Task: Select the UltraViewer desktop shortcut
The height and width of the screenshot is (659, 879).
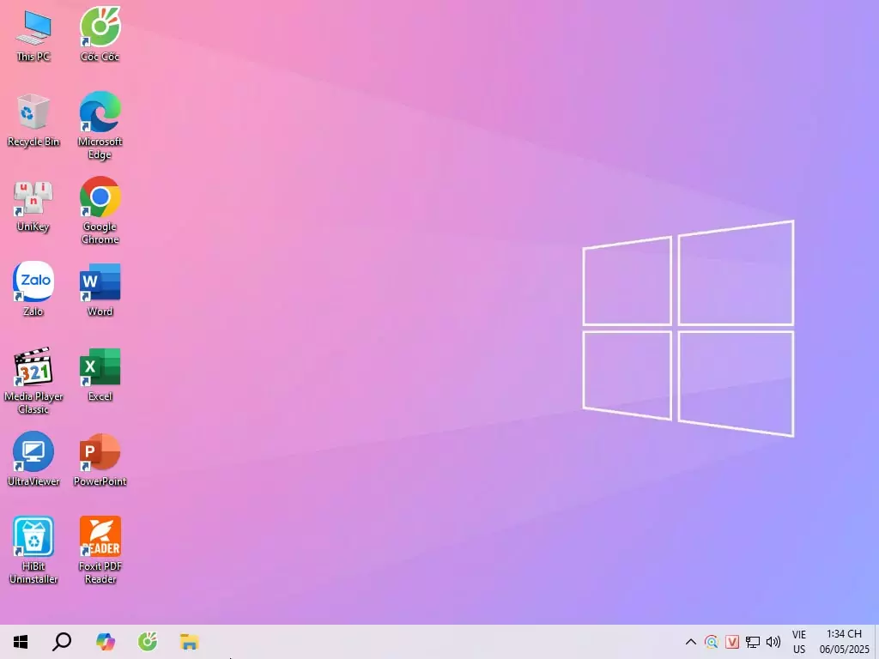Action: point(33,460)
